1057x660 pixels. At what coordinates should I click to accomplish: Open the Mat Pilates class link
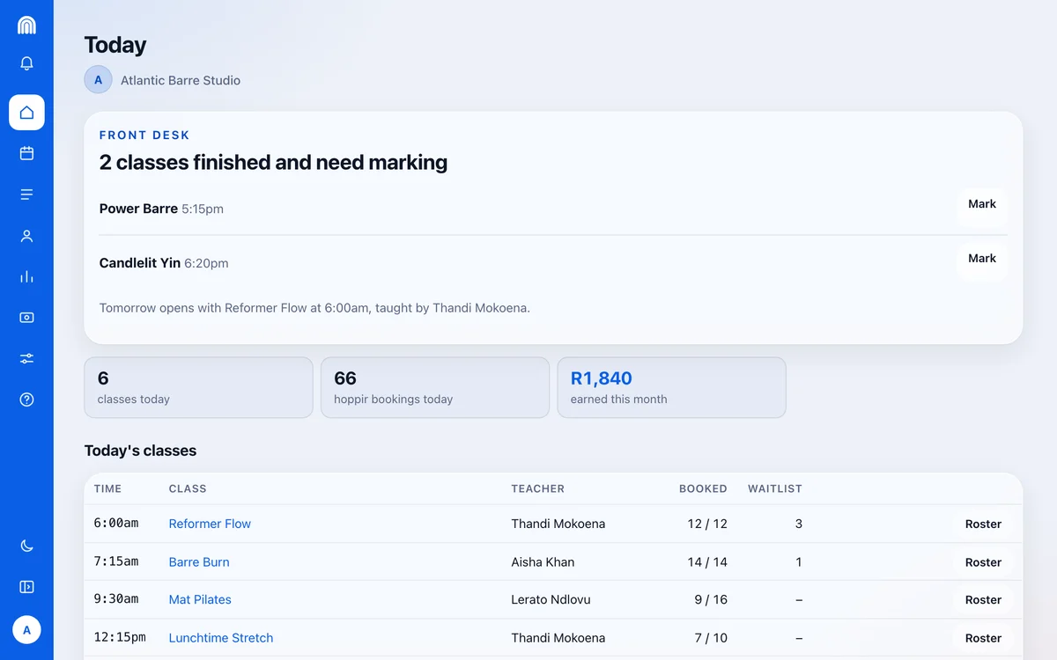(200, 600)
